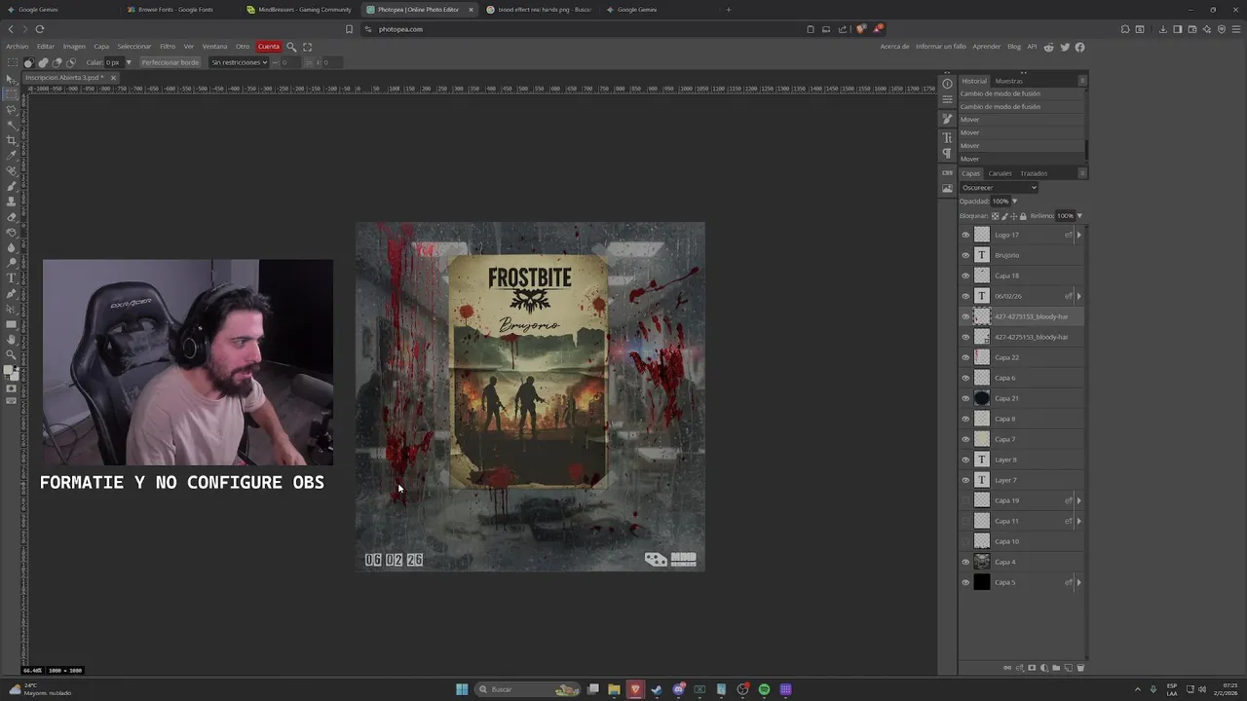
Task: Select the Dodge tool
Action: point(12,262)
